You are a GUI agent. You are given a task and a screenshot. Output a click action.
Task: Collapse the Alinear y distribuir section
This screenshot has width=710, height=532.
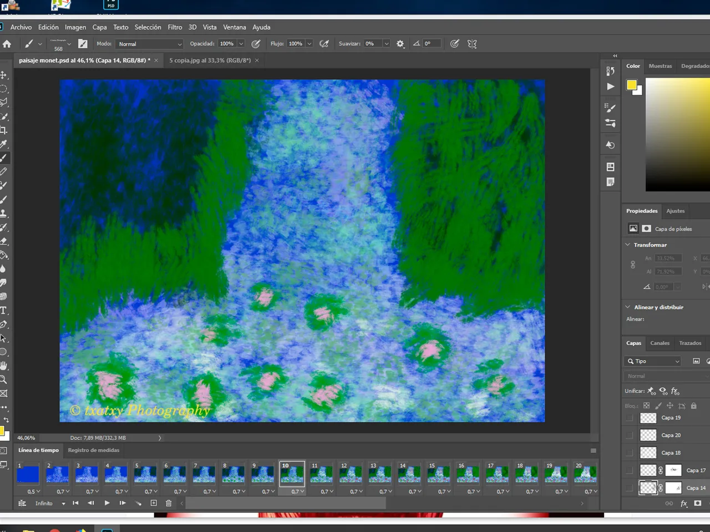pyautogui.click(x=628, y=307)
